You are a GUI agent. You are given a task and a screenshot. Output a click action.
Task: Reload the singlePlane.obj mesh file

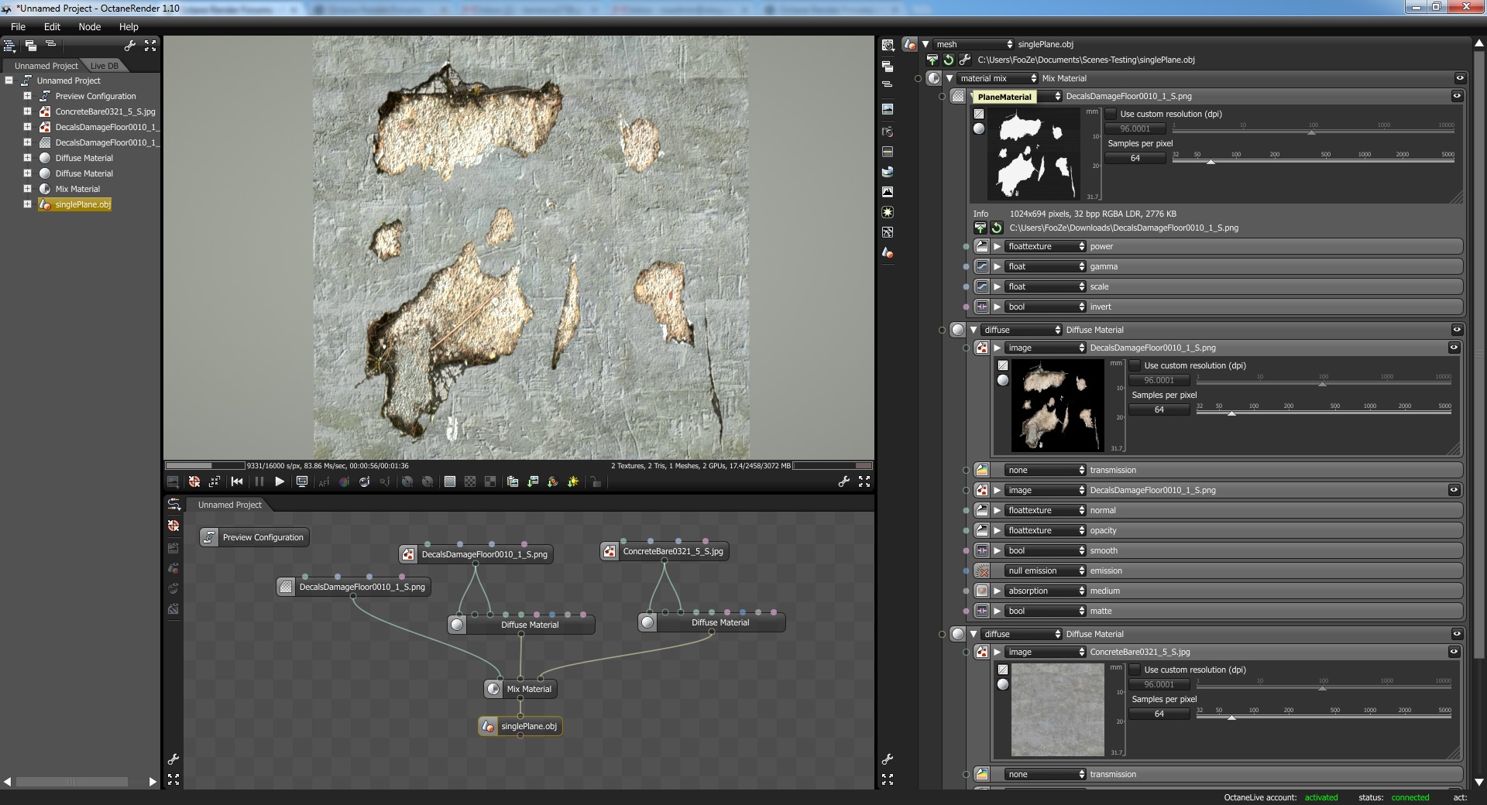pos(948,60)
